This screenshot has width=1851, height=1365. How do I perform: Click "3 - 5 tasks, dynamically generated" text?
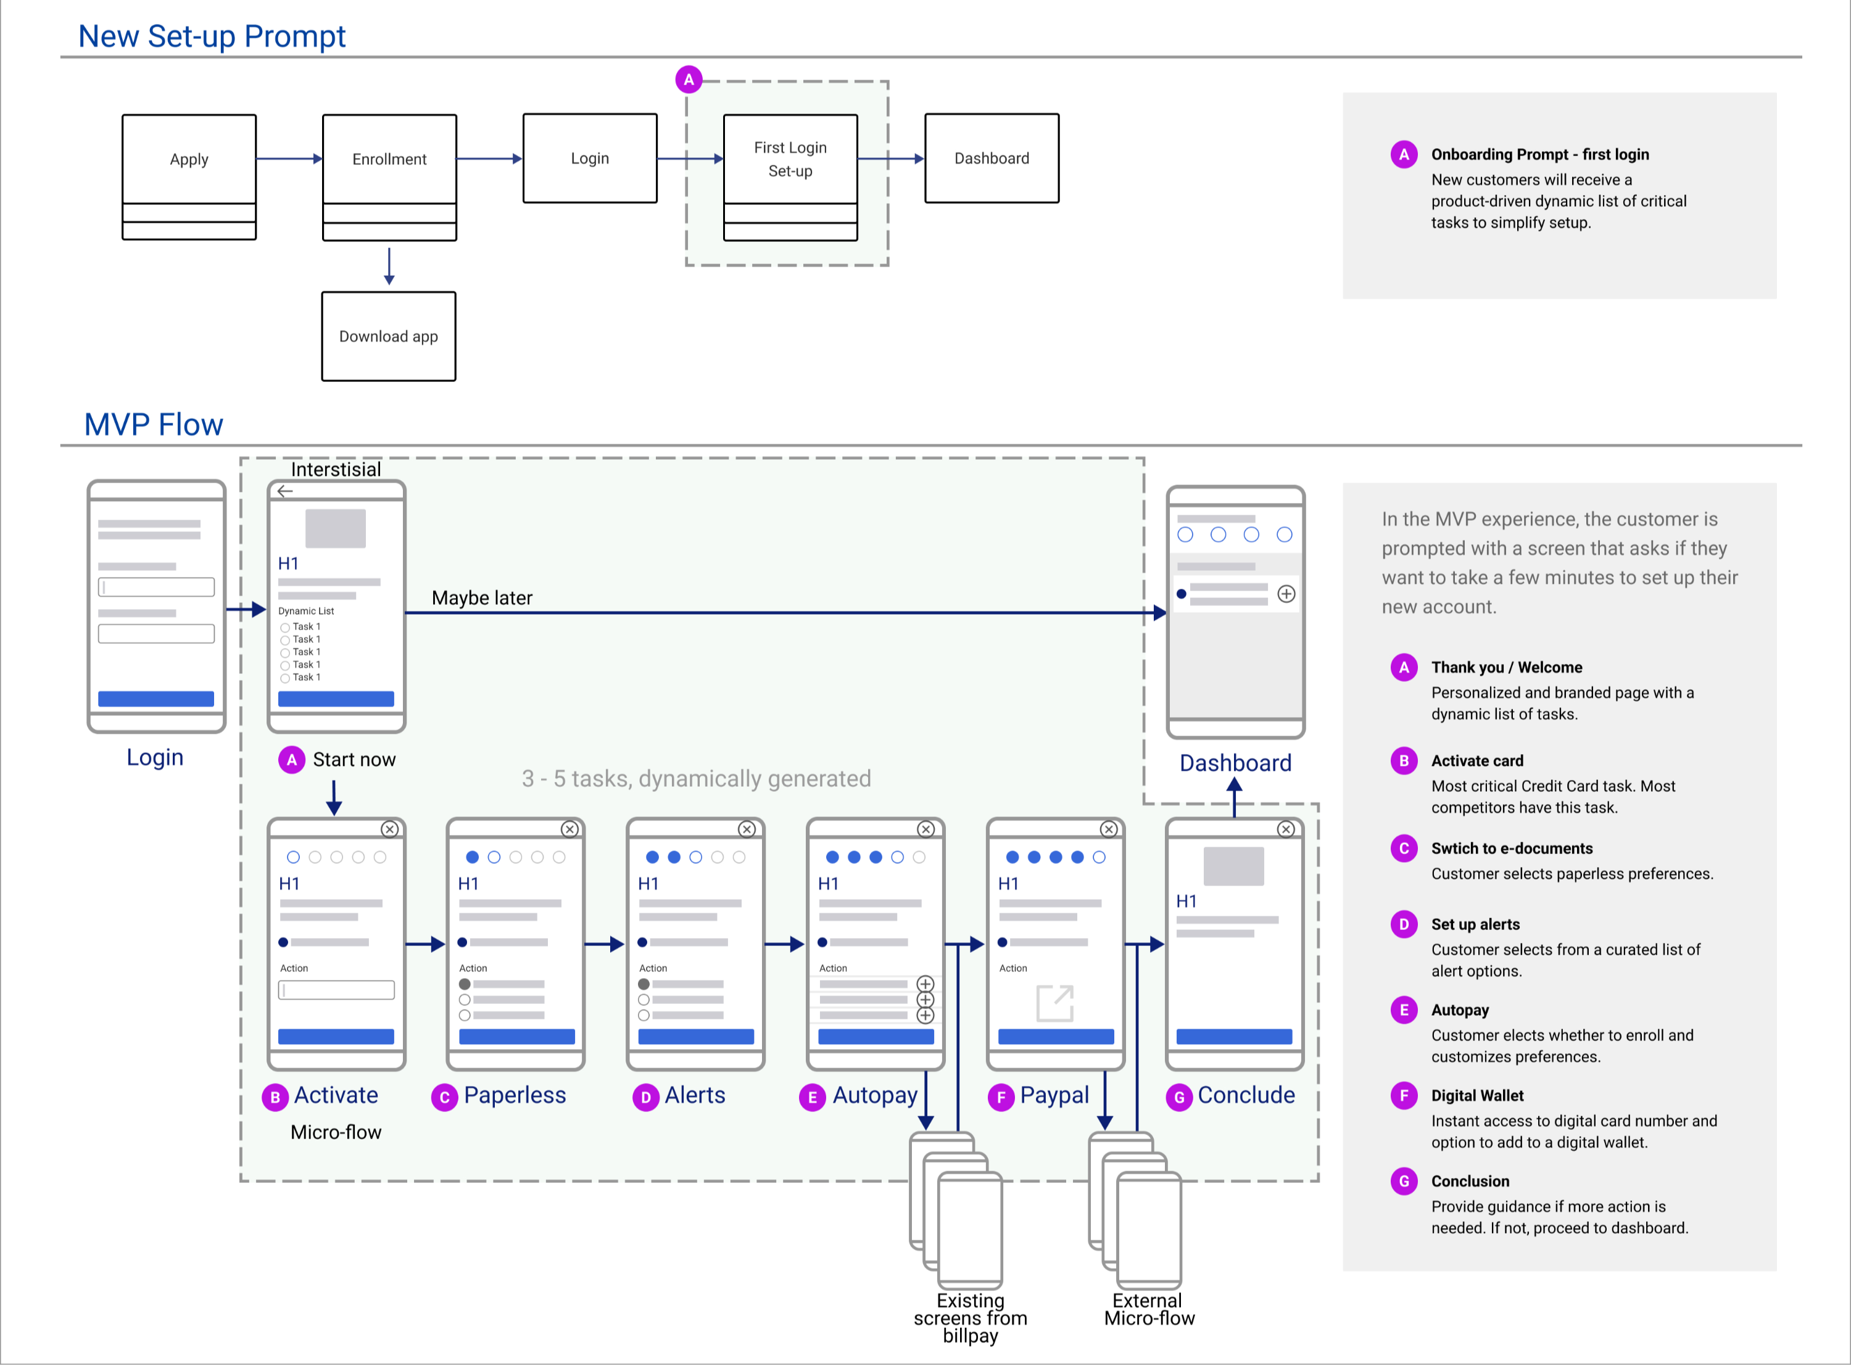tap(697, 779)
